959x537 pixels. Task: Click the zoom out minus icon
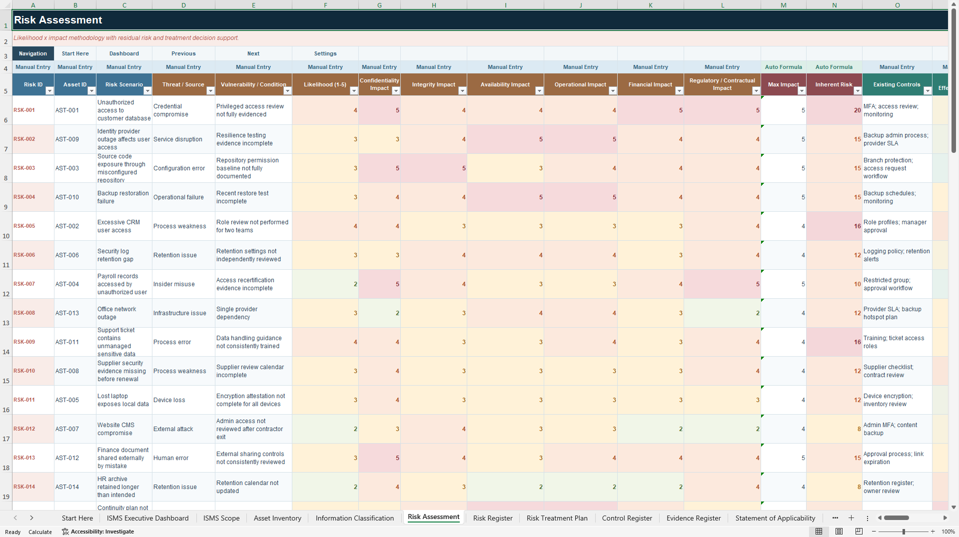point(874,532)
